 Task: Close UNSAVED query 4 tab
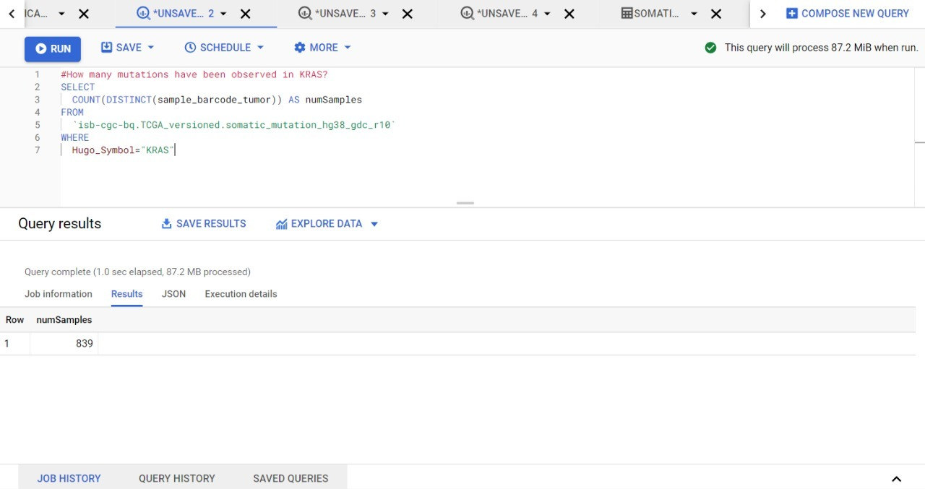tap(569, 13)
